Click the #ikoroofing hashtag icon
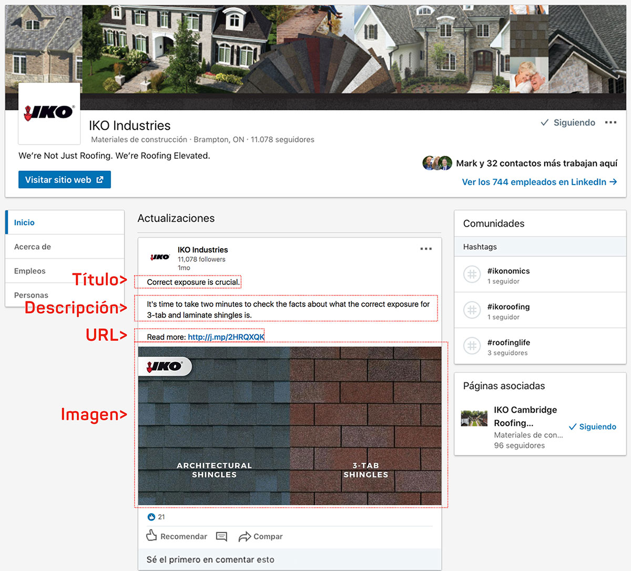Screen dimensions: 631x571 pos(472,311)
